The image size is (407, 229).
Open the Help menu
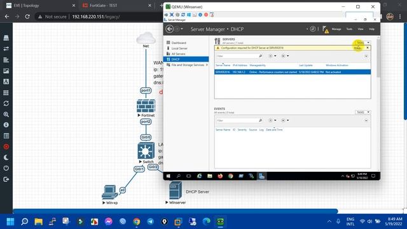tap(371, 29)
